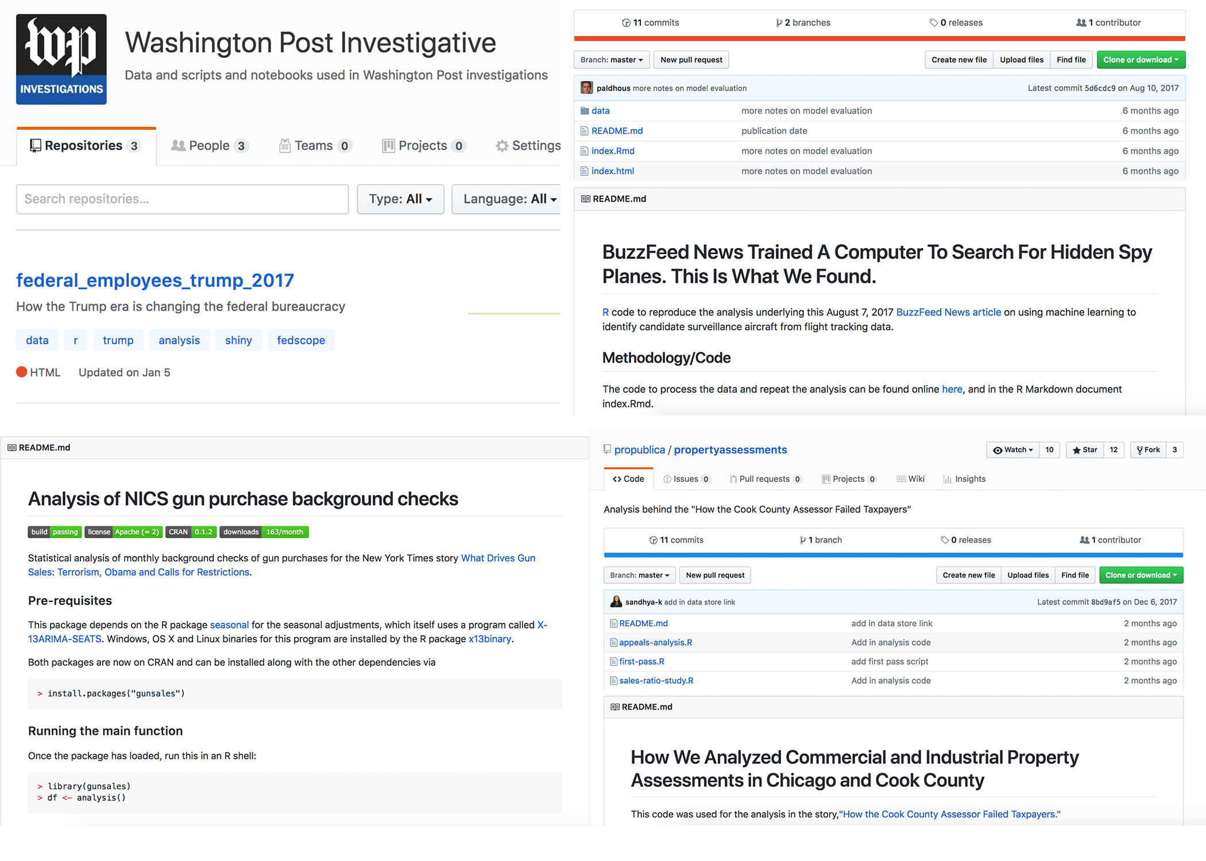Screen dimensions: 1206x861
Task: Open the Watch dropdown on propertyassessments
Action: pos(1013,450)
